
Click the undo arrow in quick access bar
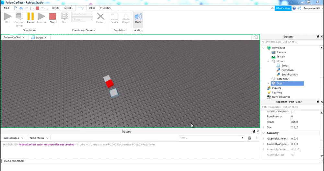point(43,8)
